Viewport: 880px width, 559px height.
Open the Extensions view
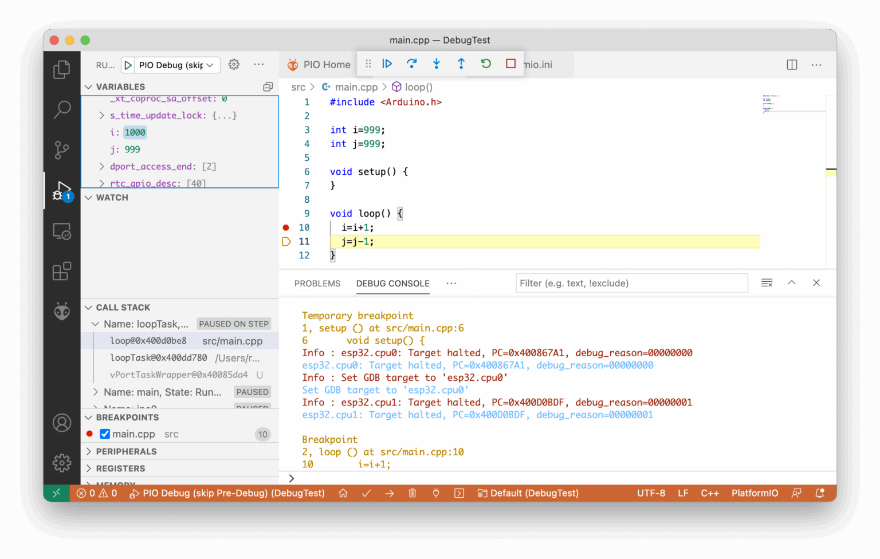click(x=61, y=271)
